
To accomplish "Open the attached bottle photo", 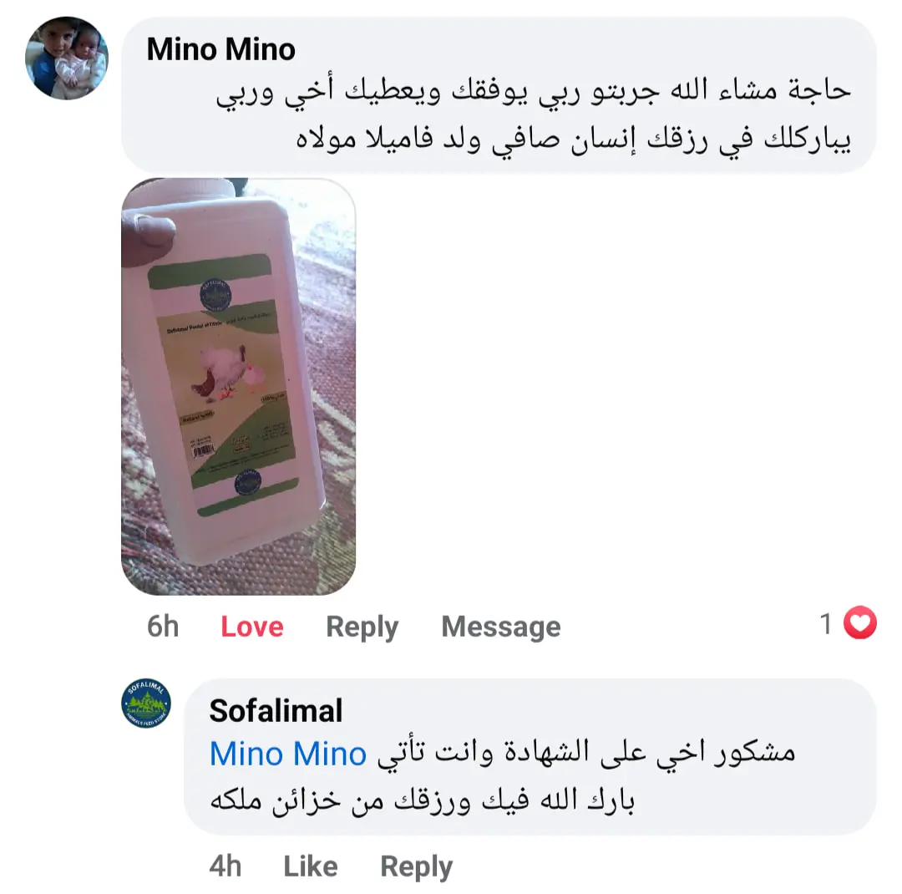I will point(238,386).
